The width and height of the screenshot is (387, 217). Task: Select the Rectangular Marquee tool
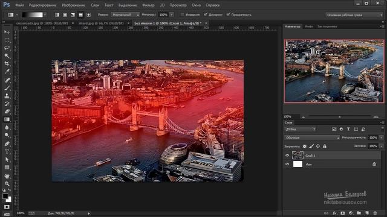tap(7, 40)
